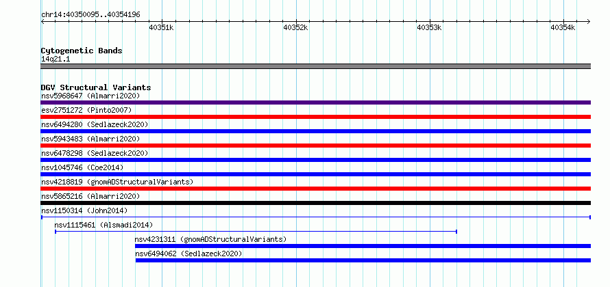This screenshot has height=287, width=610.
Task: Click the DGV Structural Variants track heading
Action: [x=96, y=87]
